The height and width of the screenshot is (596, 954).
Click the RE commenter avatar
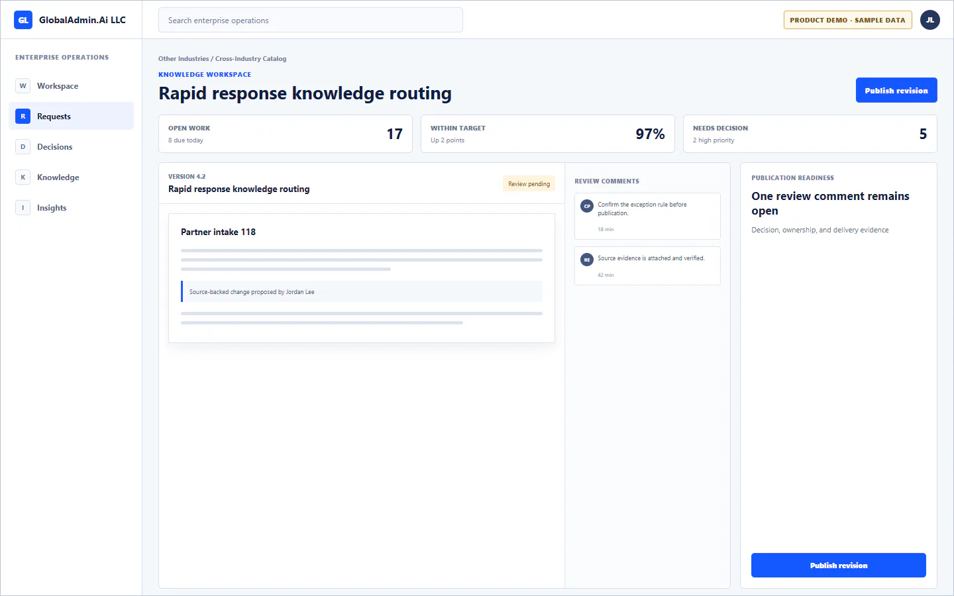(x=587, y=260)
